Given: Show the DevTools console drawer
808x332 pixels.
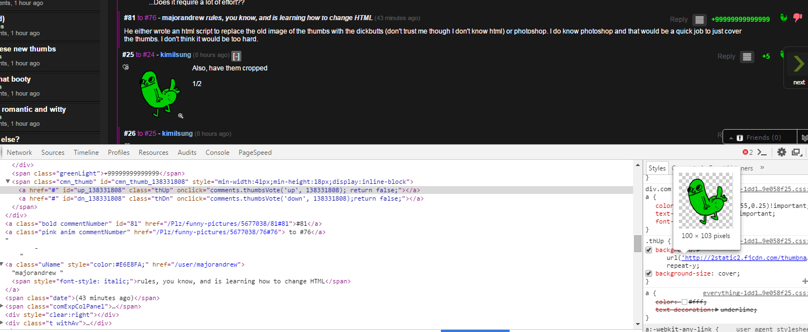Looking at the screenshot, I should 761,152.
